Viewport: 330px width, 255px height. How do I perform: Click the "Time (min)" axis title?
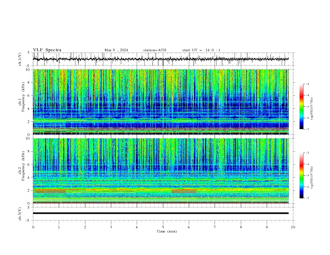click(167, 231)
